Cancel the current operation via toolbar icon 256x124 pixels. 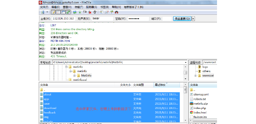(85, 12)
